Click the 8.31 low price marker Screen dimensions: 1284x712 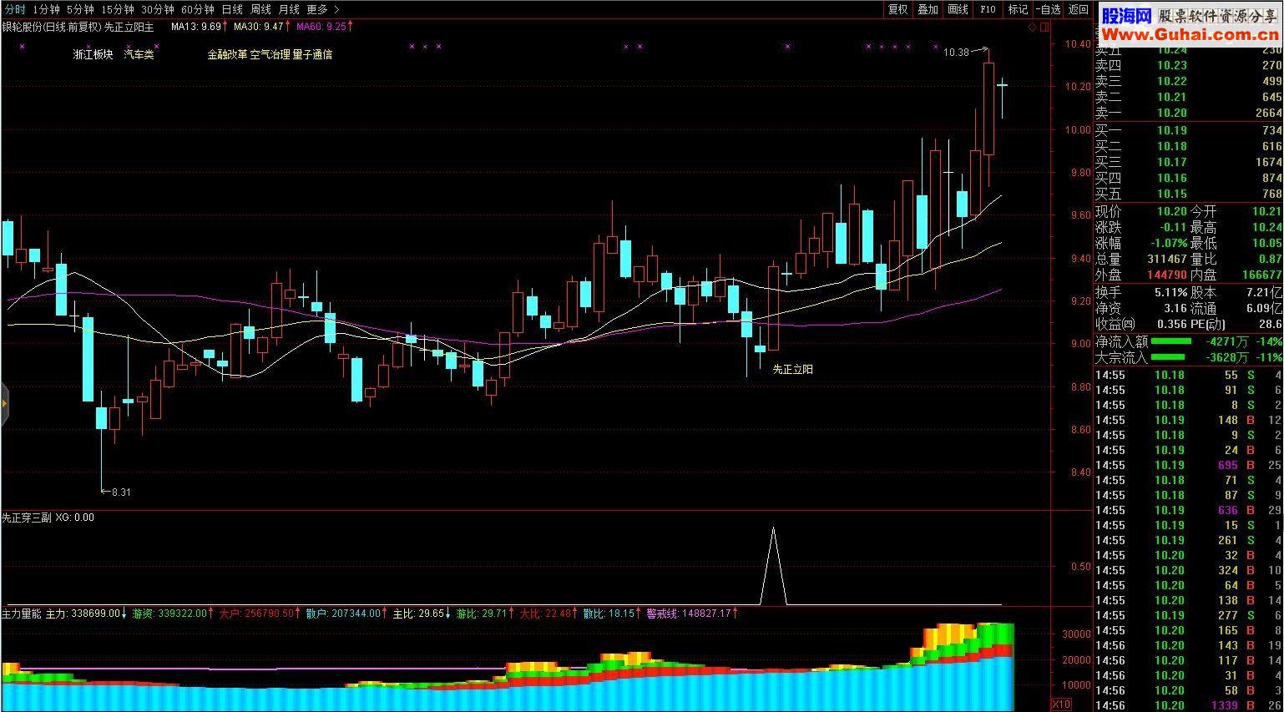point(121,492)
